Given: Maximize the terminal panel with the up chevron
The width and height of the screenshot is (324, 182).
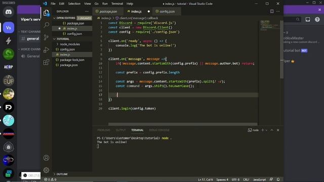Looking at the screenshot, I should [x=272, y=130].
